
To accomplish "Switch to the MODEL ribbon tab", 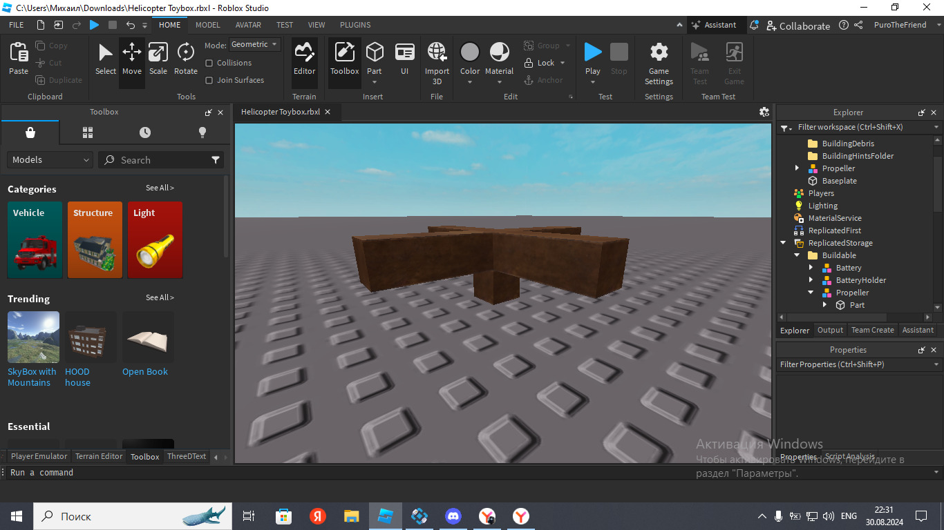I will click(x=207, y=25).
